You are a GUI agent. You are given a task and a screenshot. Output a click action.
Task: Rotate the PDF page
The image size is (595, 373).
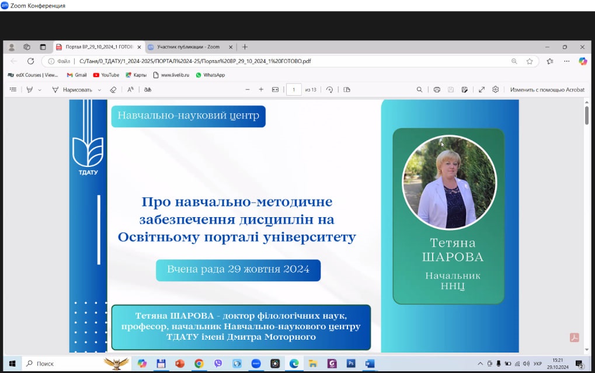(330, 90)
